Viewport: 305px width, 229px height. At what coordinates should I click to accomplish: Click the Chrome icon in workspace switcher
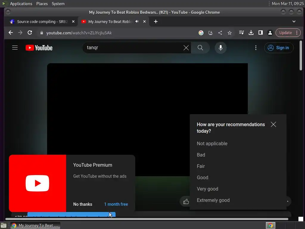point(270,225)
